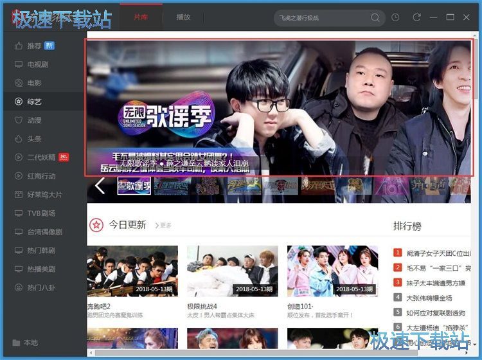Open the 奔跑吧2 video thumbnail
The height and width of the screenshot is (360, 482).
tap(132, 271)
